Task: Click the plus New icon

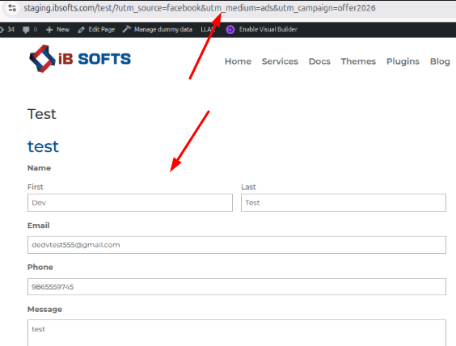Action: pyautogui.click(x=49, y=30)
